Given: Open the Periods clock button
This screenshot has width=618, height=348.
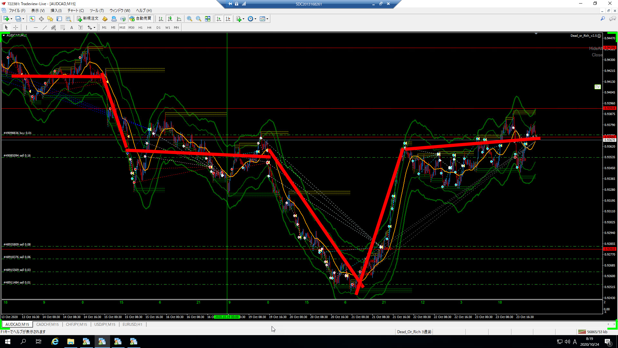Looking at the screenshot, I should pyautogui.click(x=250, y=19).
